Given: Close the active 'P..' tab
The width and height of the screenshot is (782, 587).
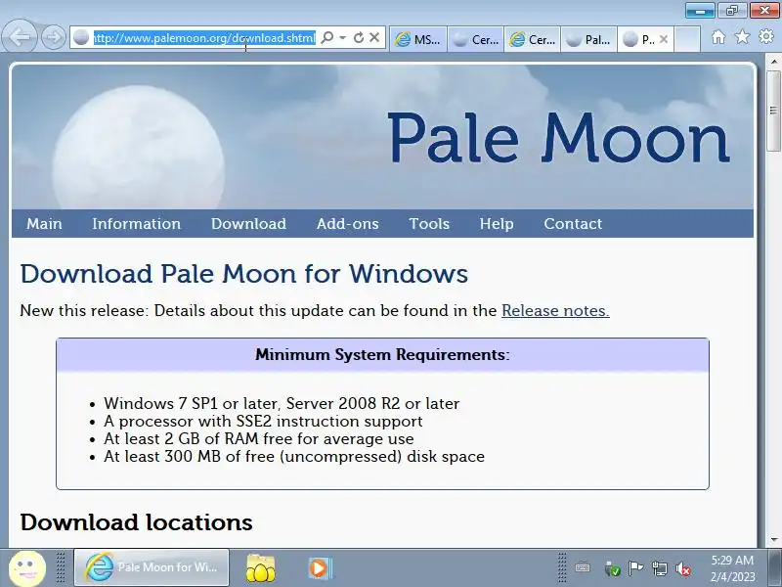Looking at the screenshot, I should pos(664,39).
